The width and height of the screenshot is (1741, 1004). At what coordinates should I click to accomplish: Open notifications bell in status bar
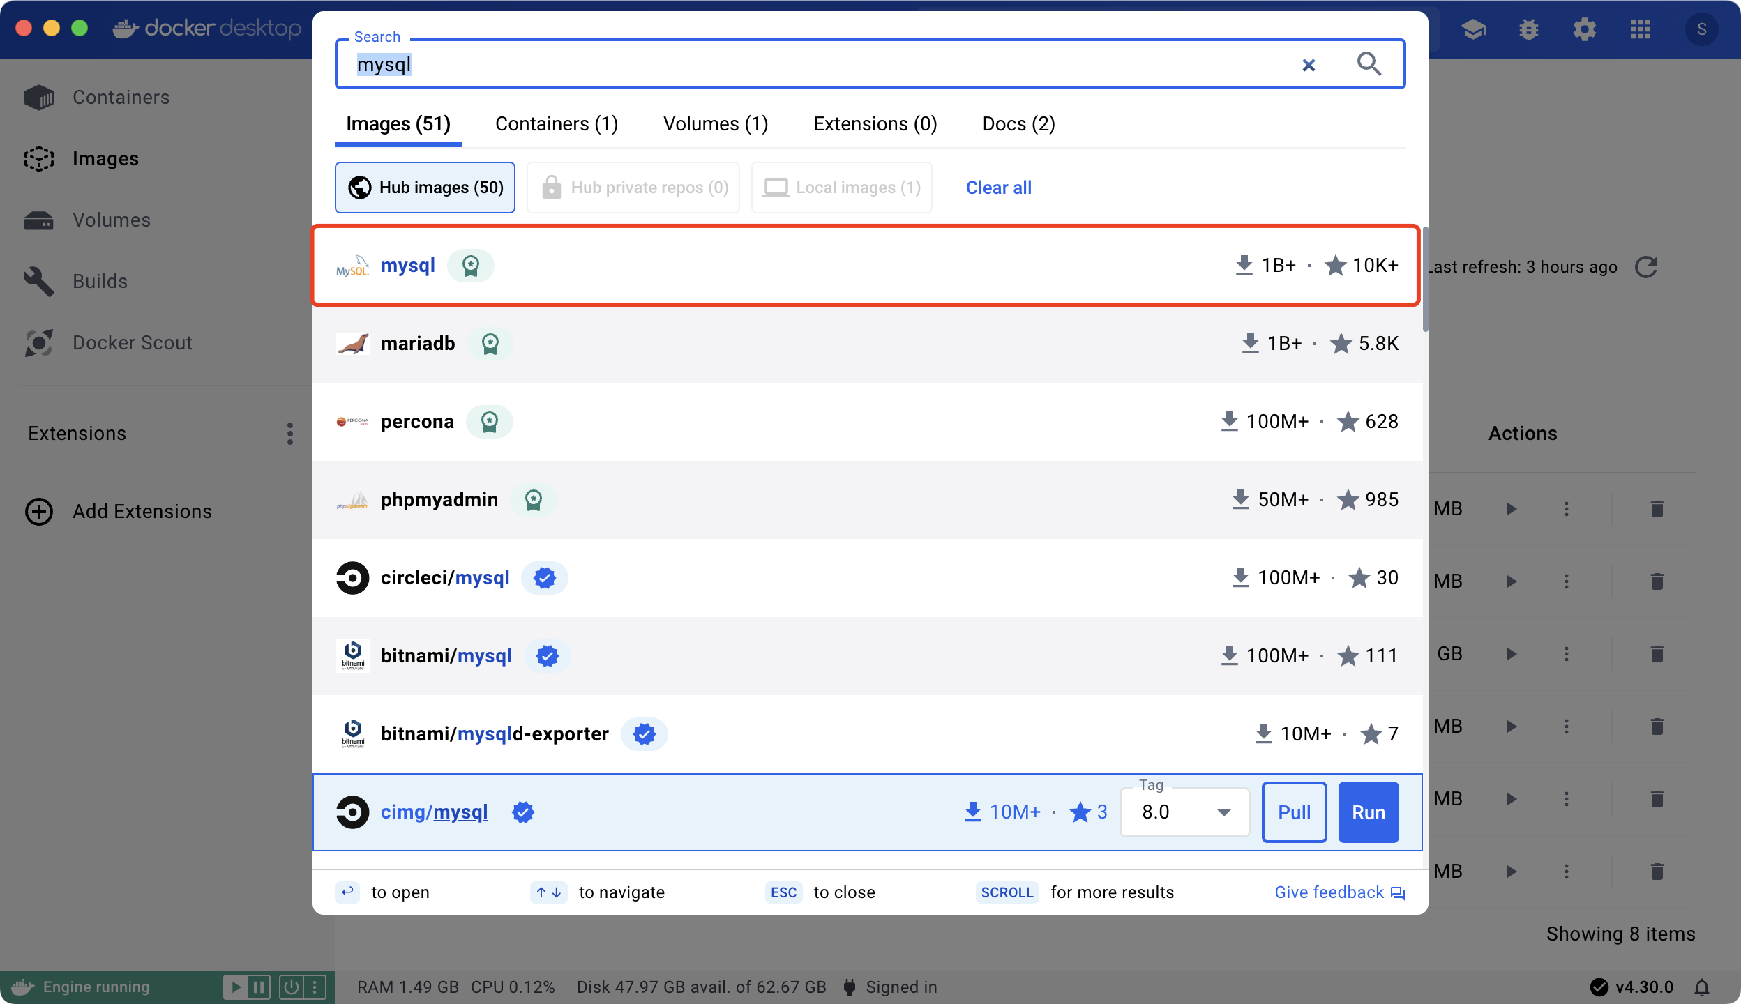point(1703,987)
